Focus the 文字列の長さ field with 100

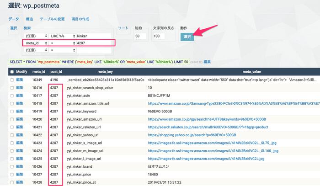[159, 36]
